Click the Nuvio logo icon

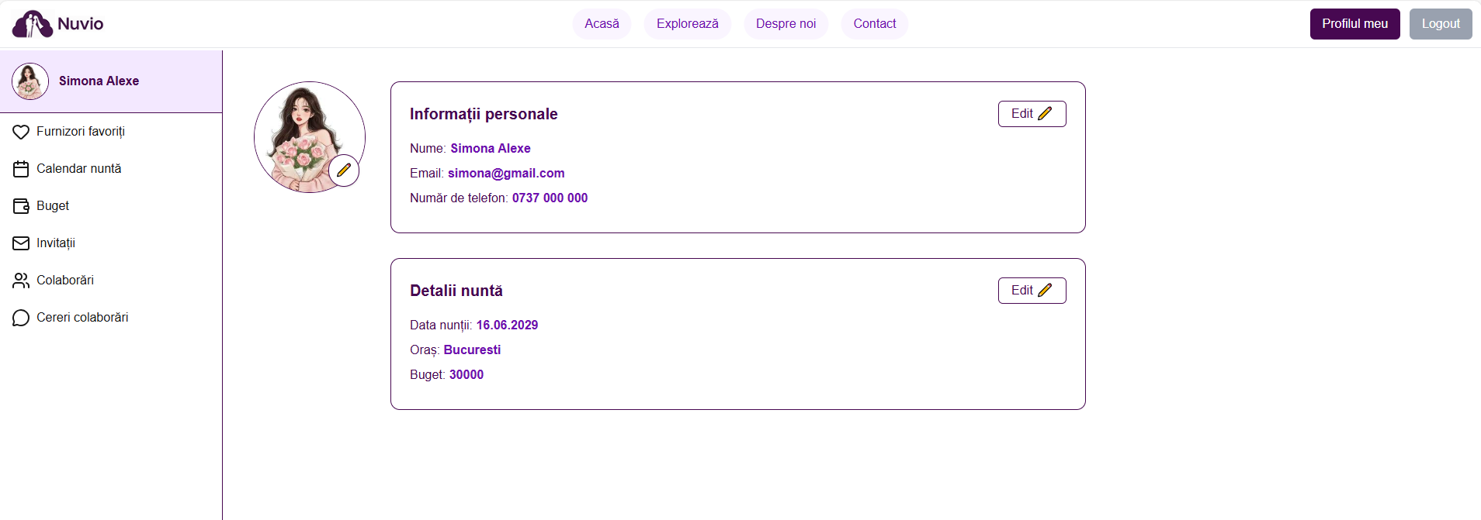point(32,24)
